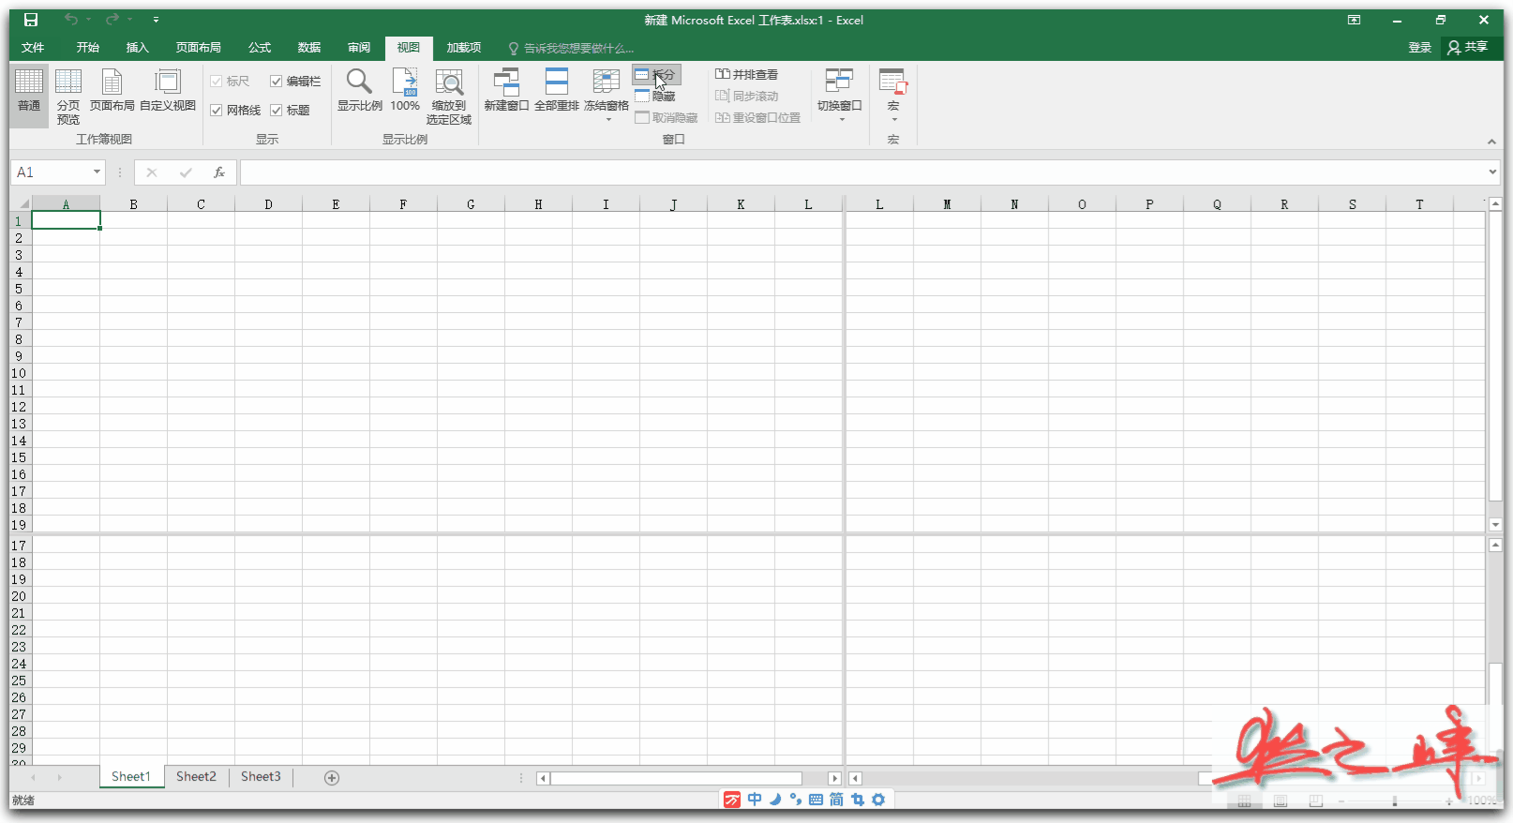The height and width of the screenshot is (823, 1513).
Task: Click the left pane horizontal scrollbar
Action: click(x=675, y=778)
